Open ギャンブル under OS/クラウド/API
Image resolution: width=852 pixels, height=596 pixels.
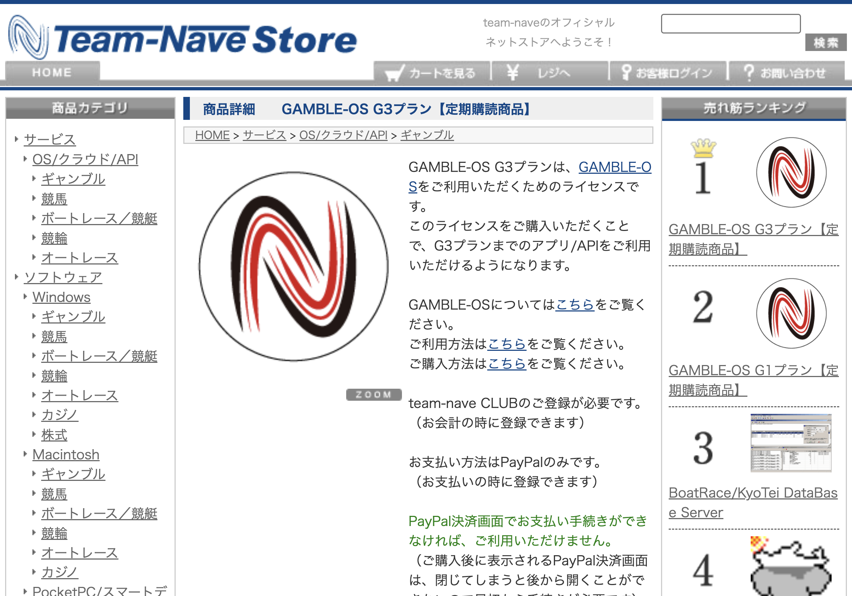click(73, 179)
